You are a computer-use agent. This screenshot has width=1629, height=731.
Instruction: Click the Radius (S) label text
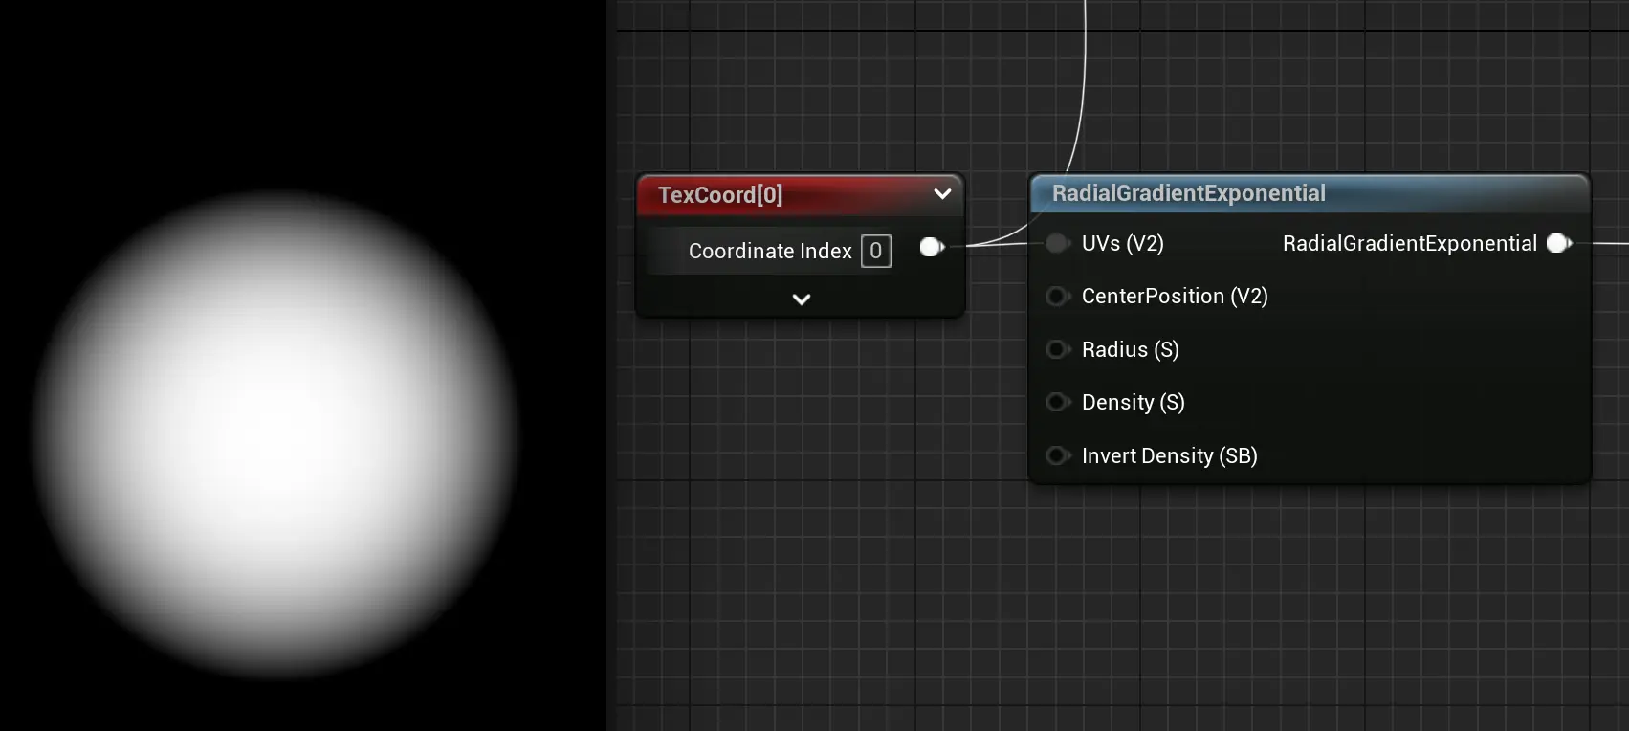pyautogui.click(x=1130, y=350)
